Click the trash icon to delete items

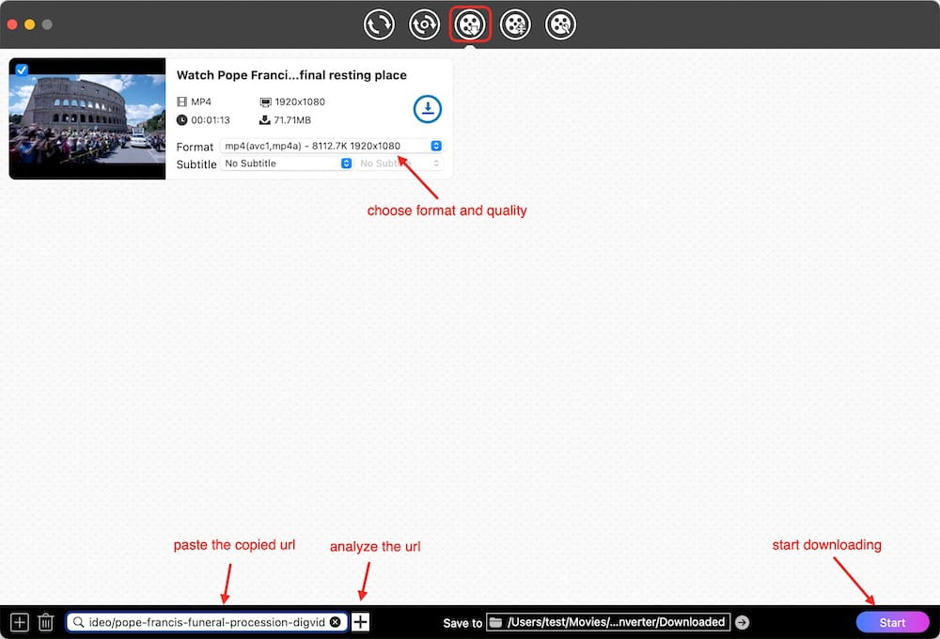[x=45, y=622]
